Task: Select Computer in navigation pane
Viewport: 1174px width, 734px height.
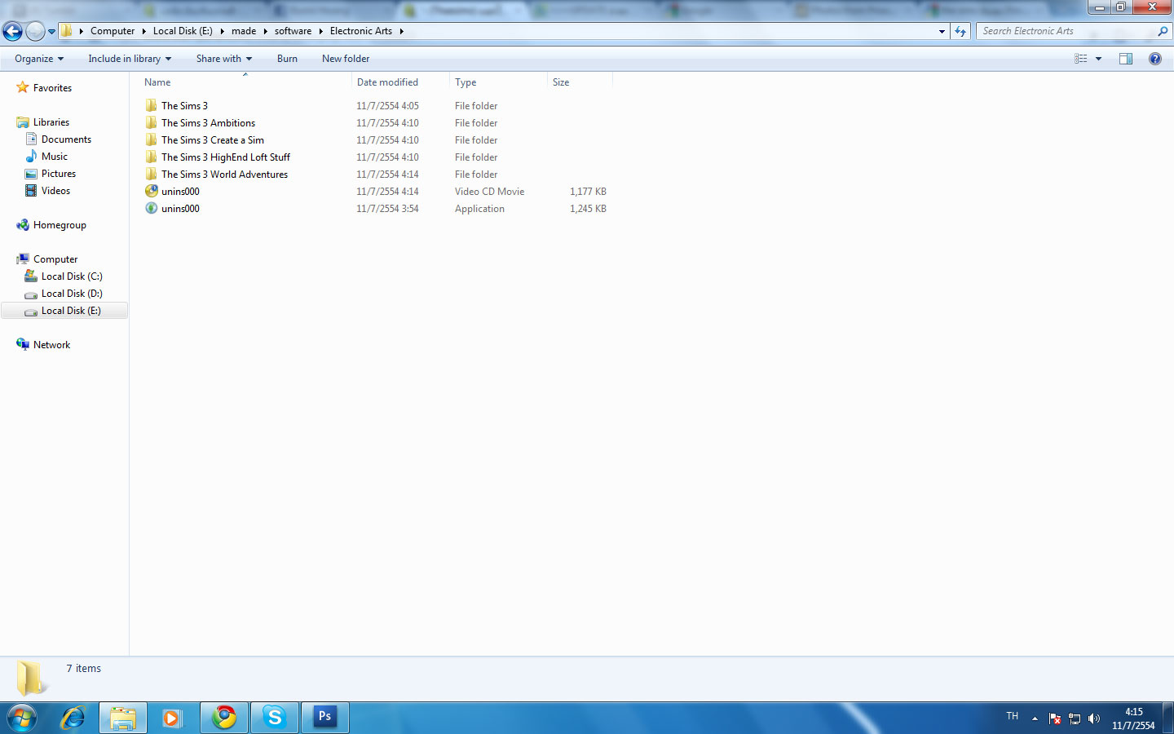Action: (55, 259)
